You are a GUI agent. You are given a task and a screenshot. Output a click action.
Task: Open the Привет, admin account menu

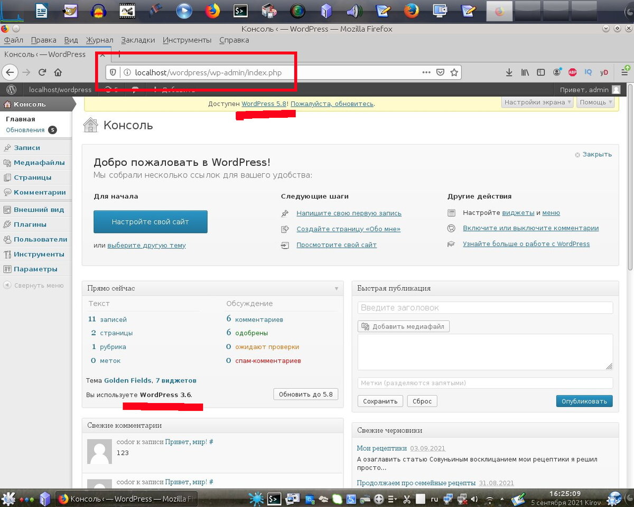pyautogui.click(x=591, y=90)
